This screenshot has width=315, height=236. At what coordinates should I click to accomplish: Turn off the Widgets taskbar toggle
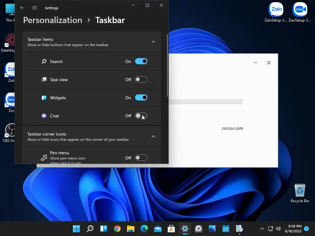tap(141, 98)
